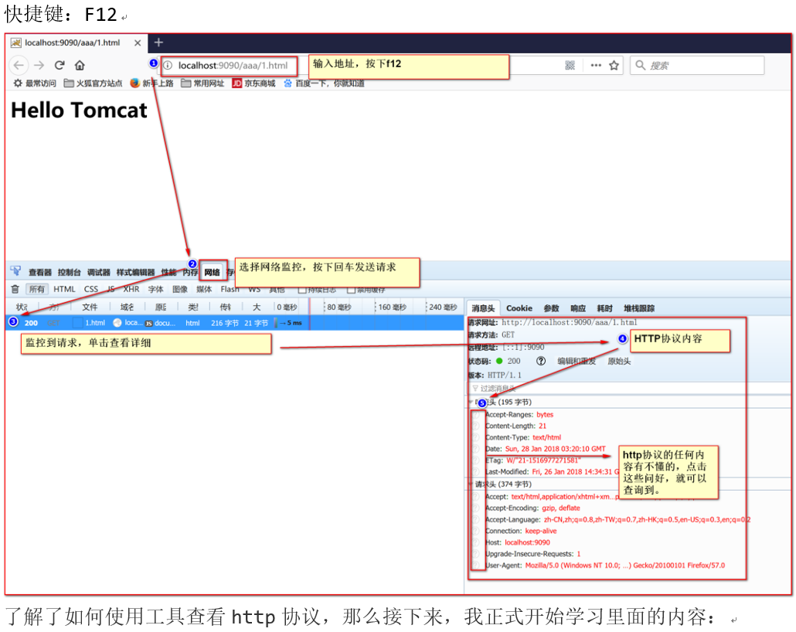Select the 1.html request row
796x632 pixels.
pyautogui.click(x=234, y=322)
